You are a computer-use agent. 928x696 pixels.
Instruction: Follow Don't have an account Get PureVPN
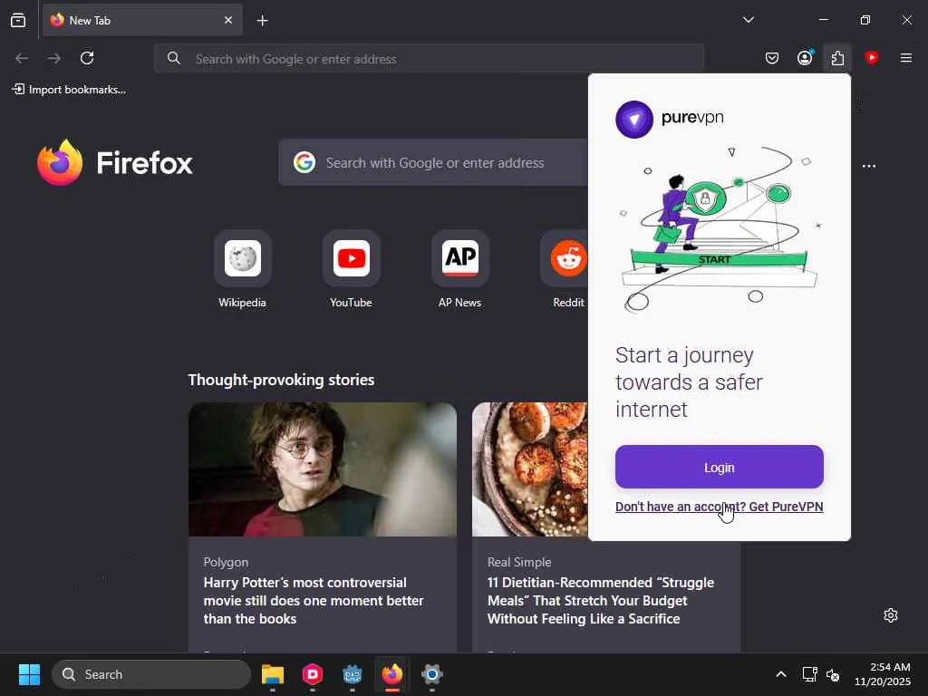click(719, 507)
